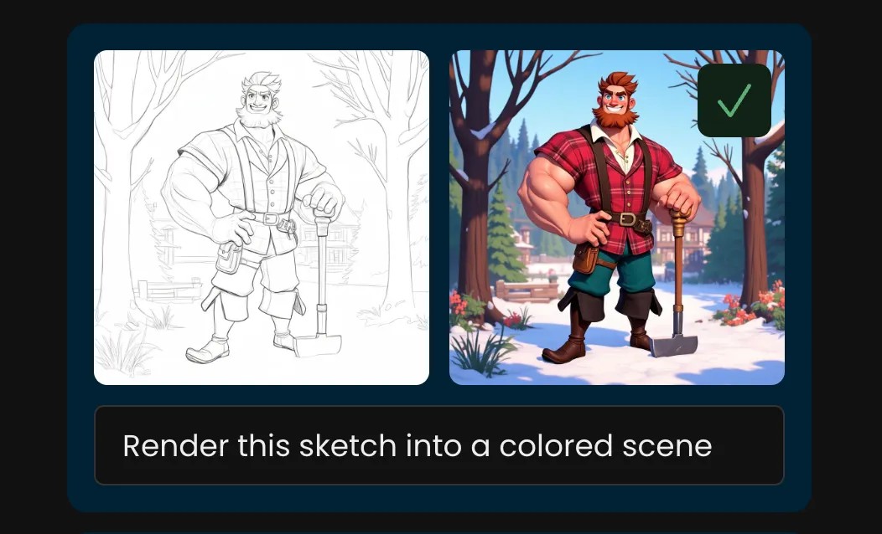Image resolution: width=882 pixels, height=534 pixels.
Task: Click the fence outline in the sketch
Action: tap(169, 290)
